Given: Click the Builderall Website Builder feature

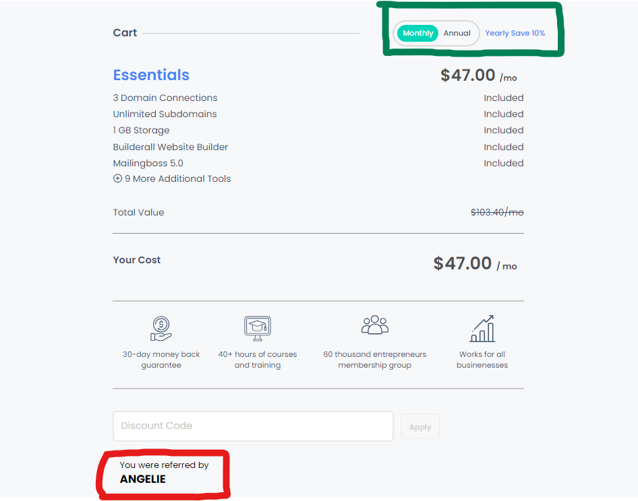Looking at the screenshot, I should tap(171, 147).
